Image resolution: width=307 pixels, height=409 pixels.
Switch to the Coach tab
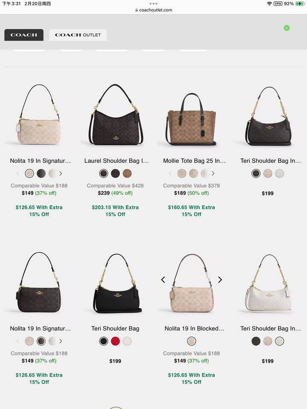pyautogui.click(x=24, y=35)
